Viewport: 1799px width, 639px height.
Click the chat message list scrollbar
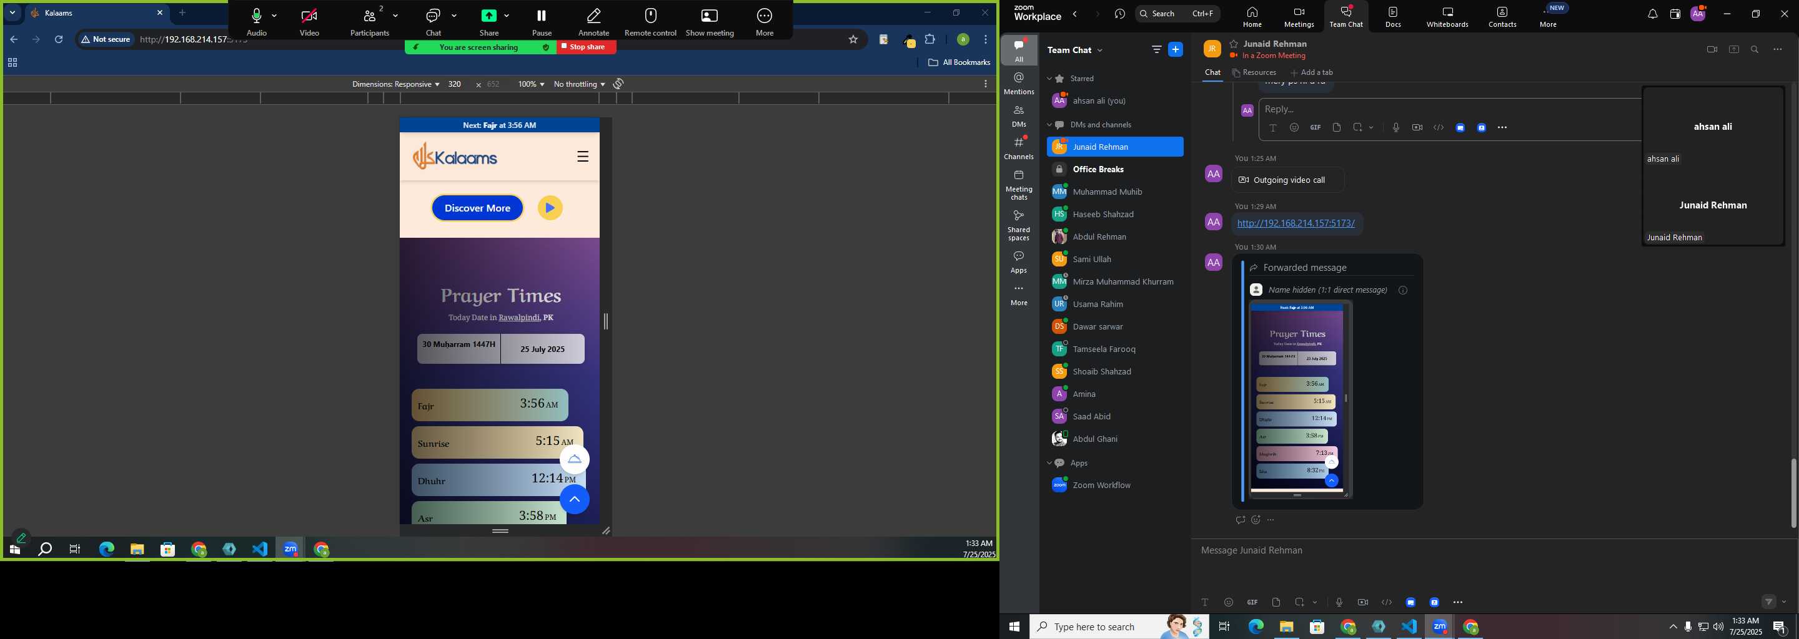coord(1793,493)
